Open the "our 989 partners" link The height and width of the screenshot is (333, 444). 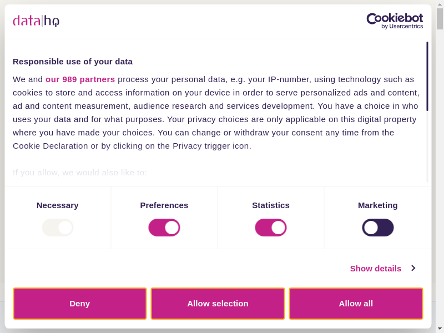pyautogui.click(x=80, y=79)
